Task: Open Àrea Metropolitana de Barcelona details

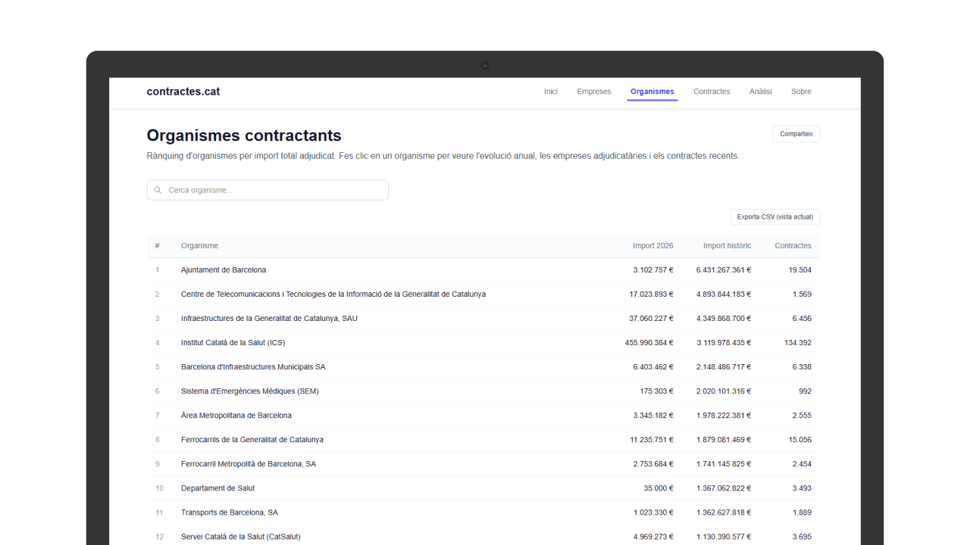Action: [x=236, y=416]
